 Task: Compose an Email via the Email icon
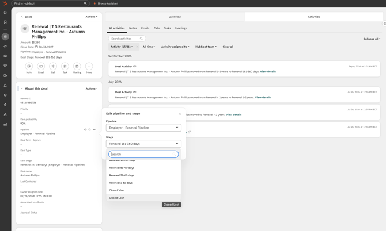click(x=41, y=66)
